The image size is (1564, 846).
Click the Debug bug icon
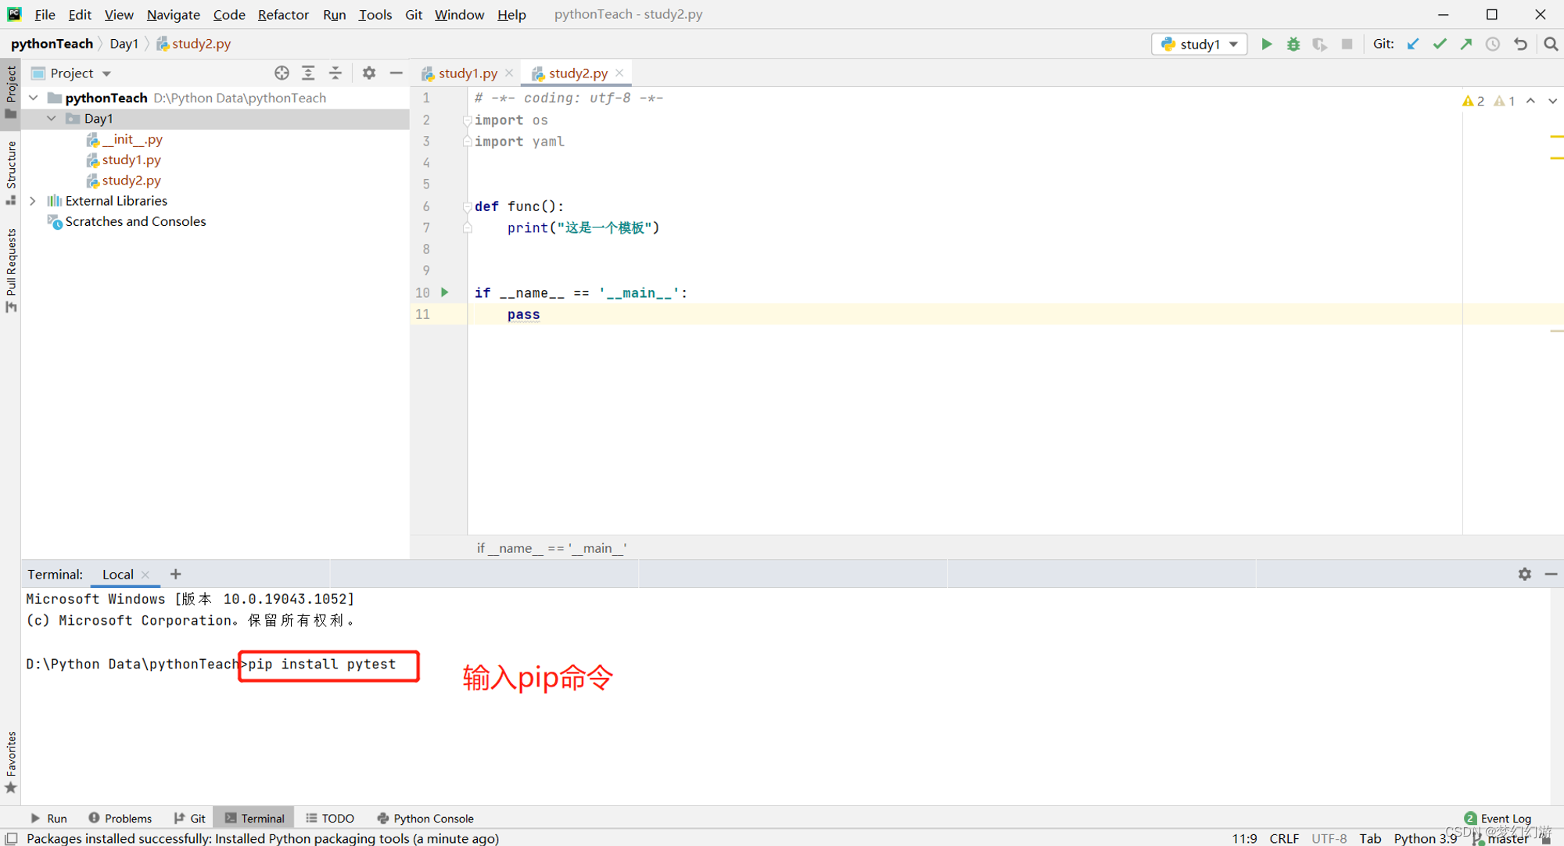click(x=1293, y=44)
